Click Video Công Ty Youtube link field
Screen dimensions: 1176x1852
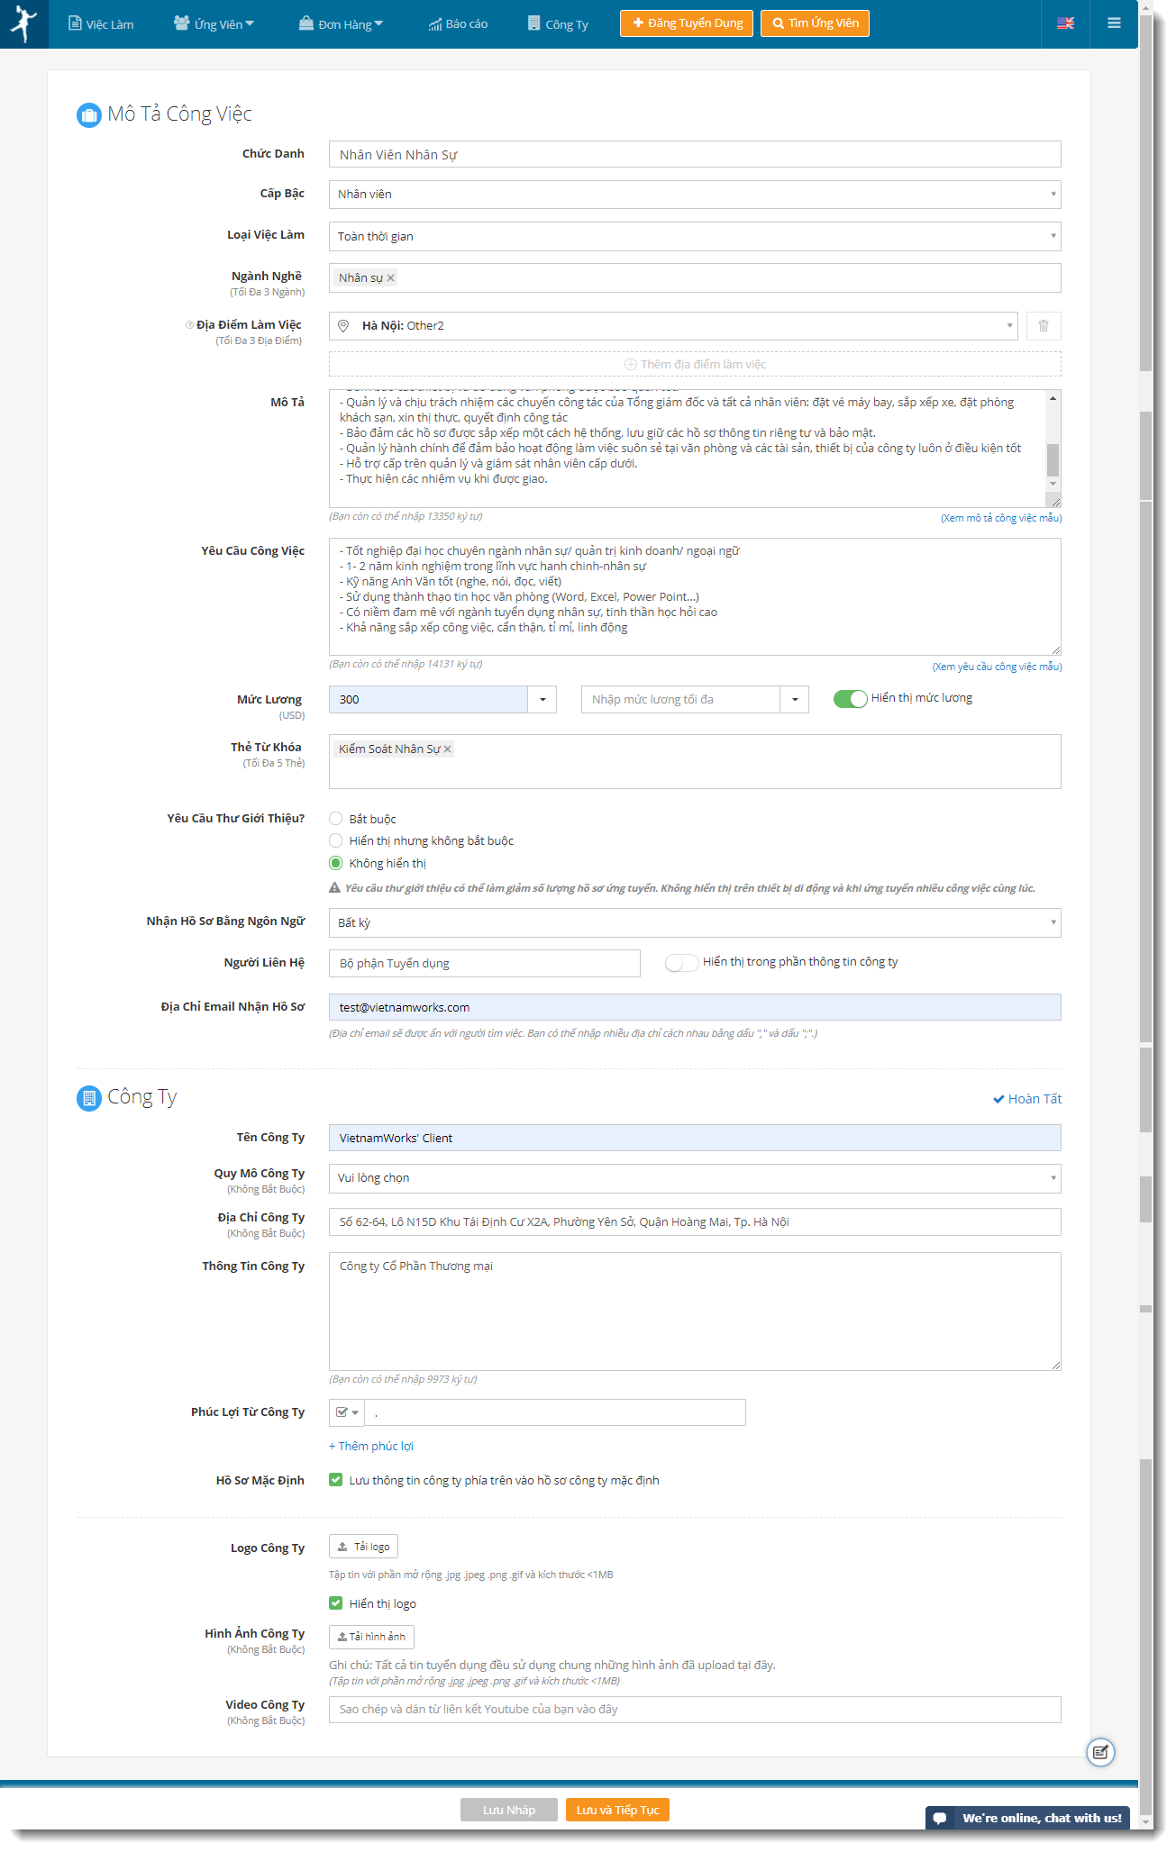click(x=695, y=1711)
